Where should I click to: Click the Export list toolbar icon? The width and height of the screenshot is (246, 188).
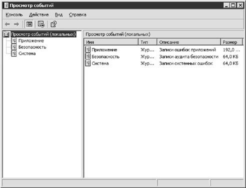(x=41, y=24)
